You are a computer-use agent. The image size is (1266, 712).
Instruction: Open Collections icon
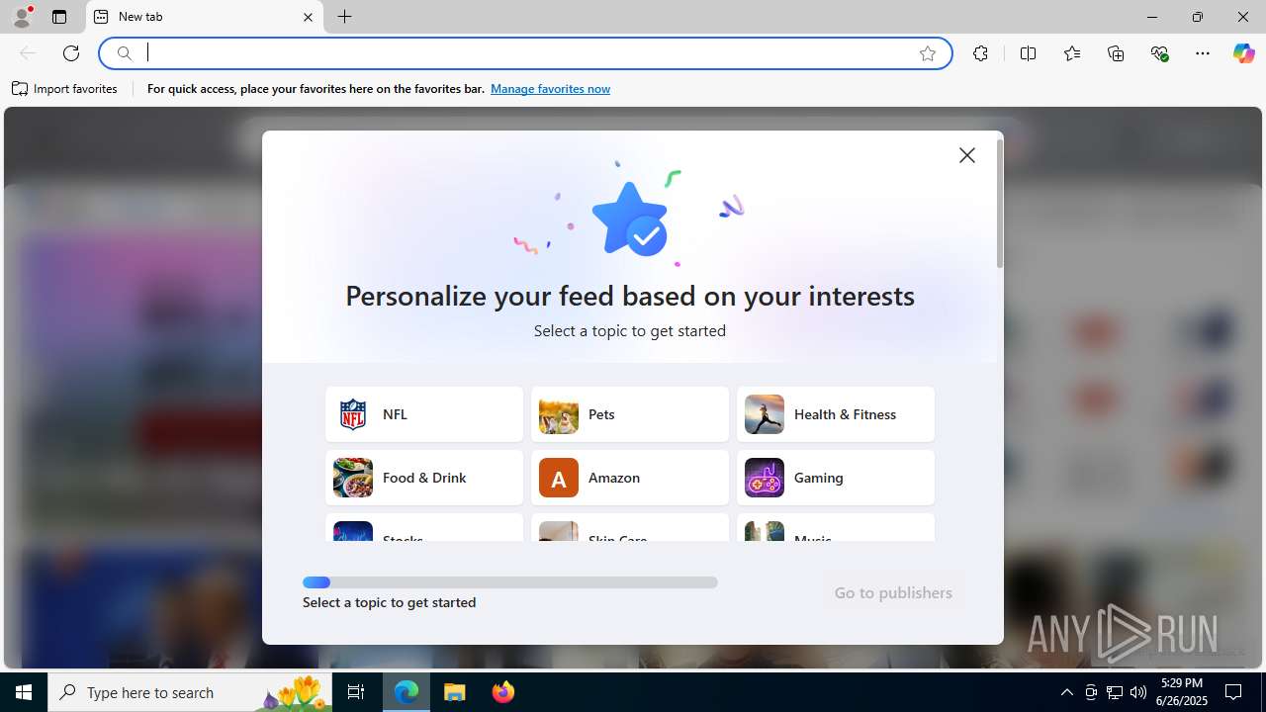pos(1116,53)
